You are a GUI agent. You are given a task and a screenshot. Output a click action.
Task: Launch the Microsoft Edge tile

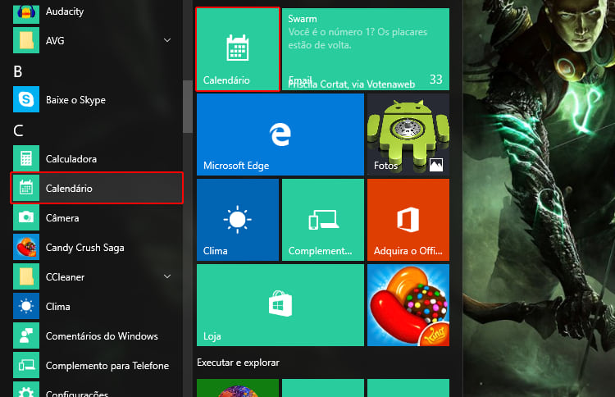pos(280,135)
